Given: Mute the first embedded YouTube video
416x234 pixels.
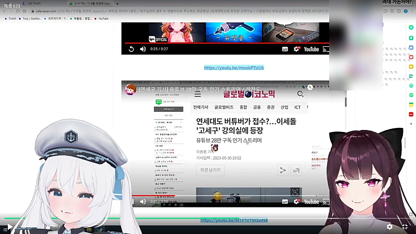Looking at the screenshot, I should 142,49.
